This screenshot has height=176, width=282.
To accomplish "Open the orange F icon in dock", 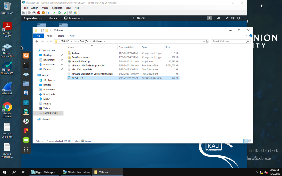I will click(26, 131).
